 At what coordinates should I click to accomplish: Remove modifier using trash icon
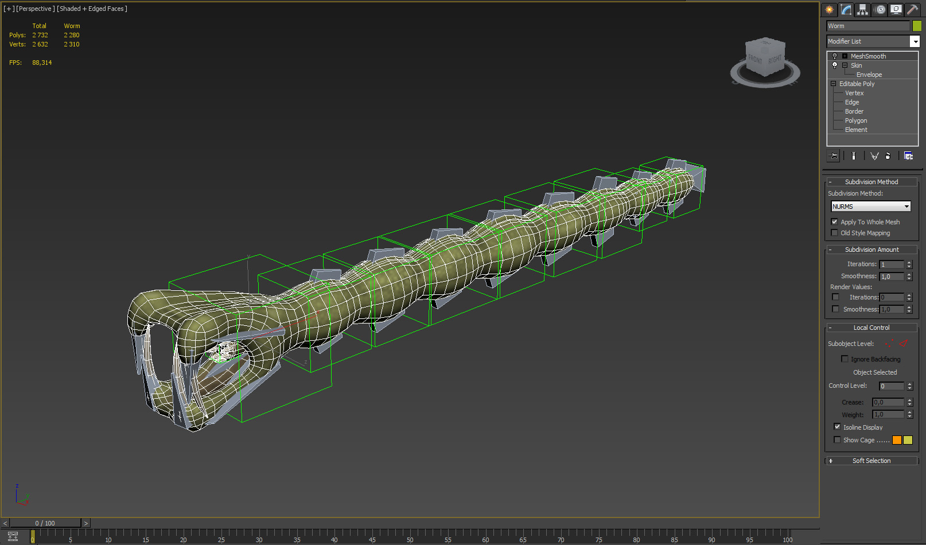click(x=888, y=155)
